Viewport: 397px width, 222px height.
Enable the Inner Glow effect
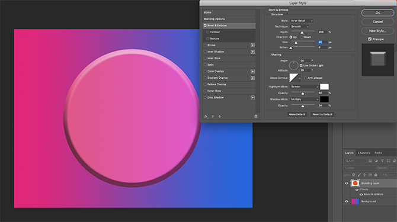click(x=205, y=58)
